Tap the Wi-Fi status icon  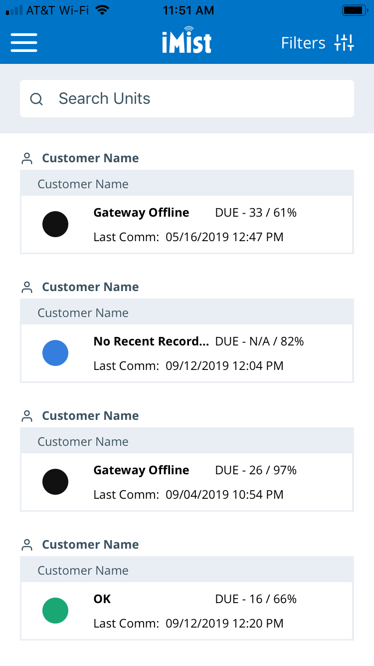click(103, 10)
